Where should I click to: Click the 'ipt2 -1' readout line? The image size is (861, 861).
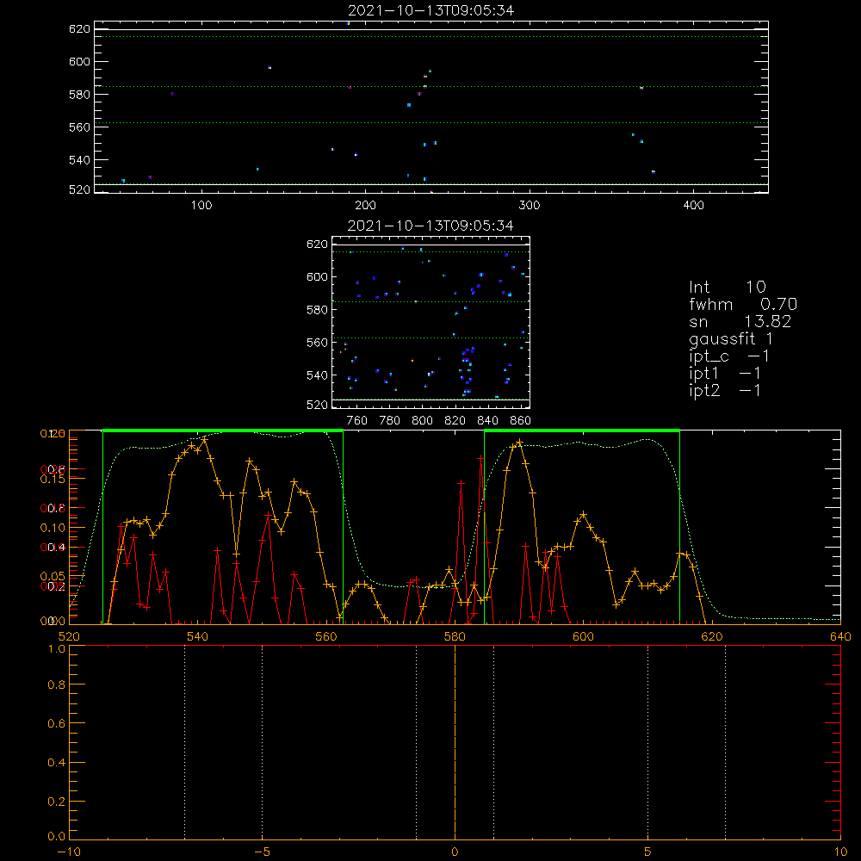point(725,390)
